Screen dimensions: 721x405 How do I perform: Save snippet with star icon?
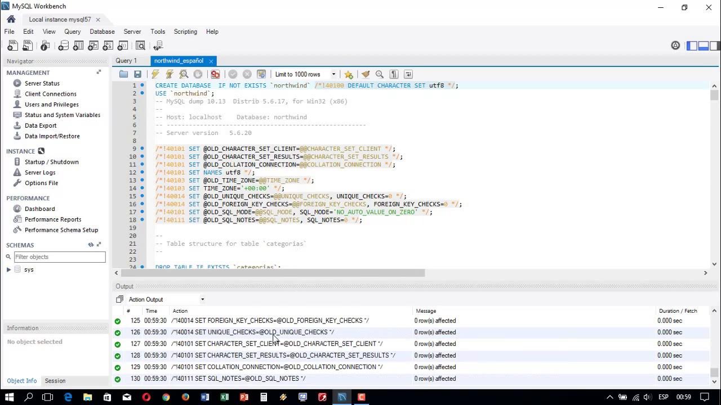pos(349,74)
